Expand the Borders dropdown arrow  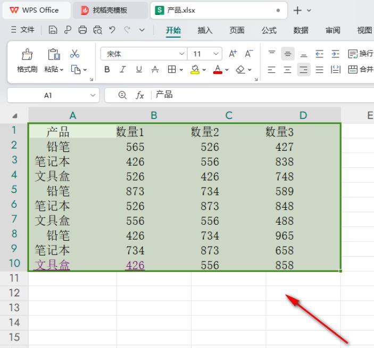coord(181,70)
